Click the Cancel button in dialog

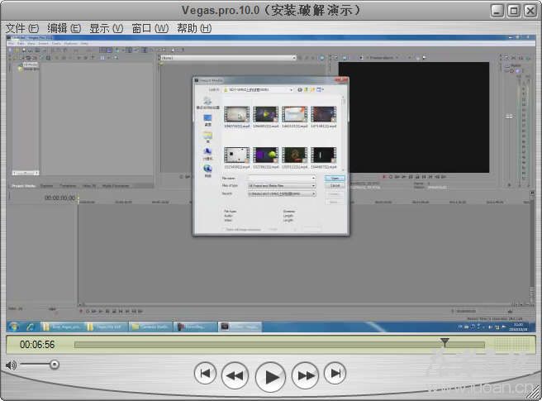tap(335, 186)
